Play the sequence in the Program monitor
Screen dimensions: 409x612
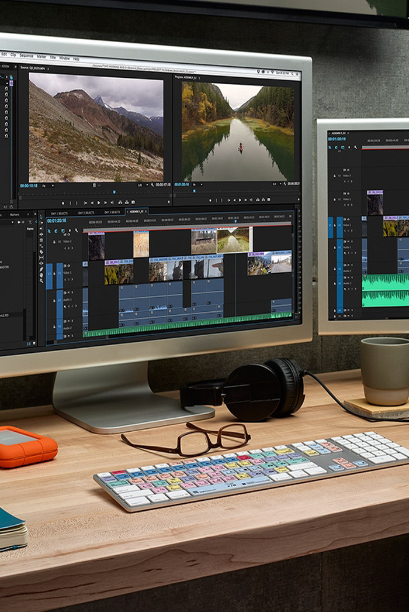point(240,200)
